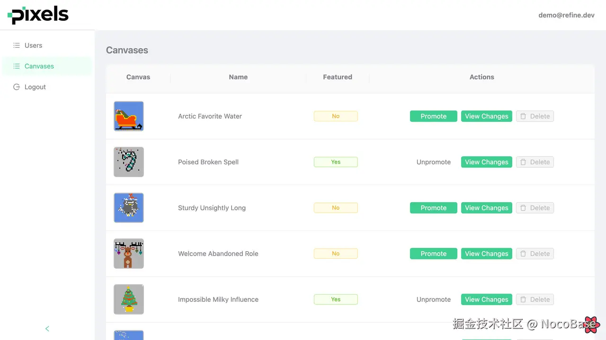View changes for Arctic Favorite Water

click(x=487, y=116)
